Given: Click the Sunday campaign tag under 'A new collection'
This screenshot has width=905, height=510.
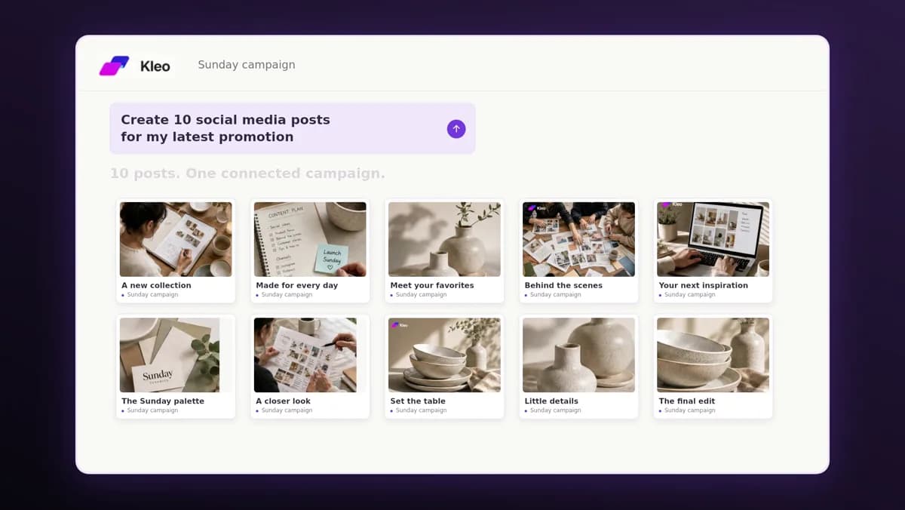Looking at the screenshot, I should (150, 295).
